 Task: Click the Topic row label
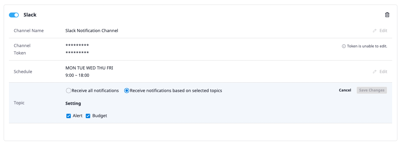[19, 103]
